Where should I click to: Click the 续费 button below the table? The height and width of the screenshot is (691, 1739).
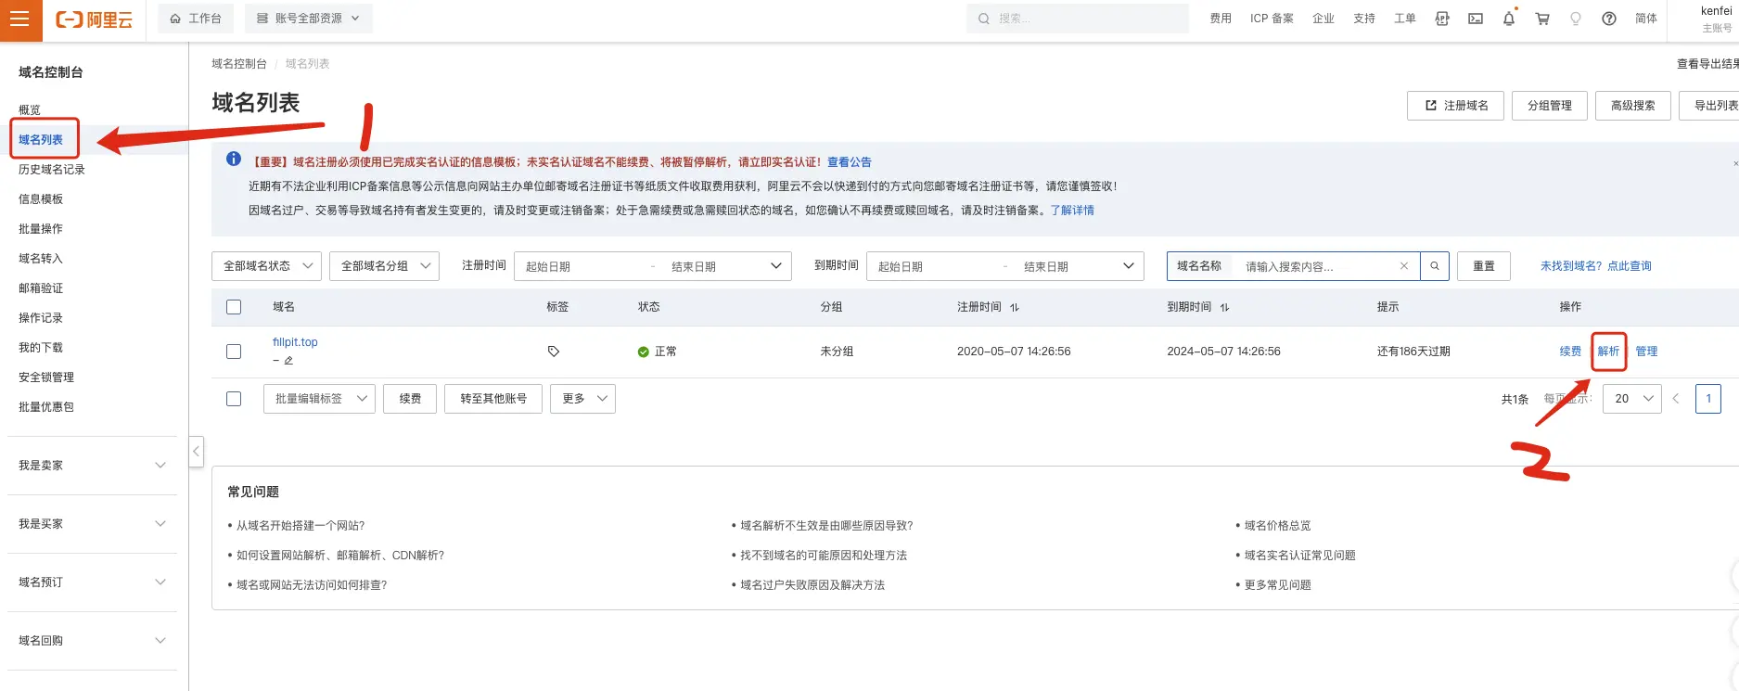[410, 399]
